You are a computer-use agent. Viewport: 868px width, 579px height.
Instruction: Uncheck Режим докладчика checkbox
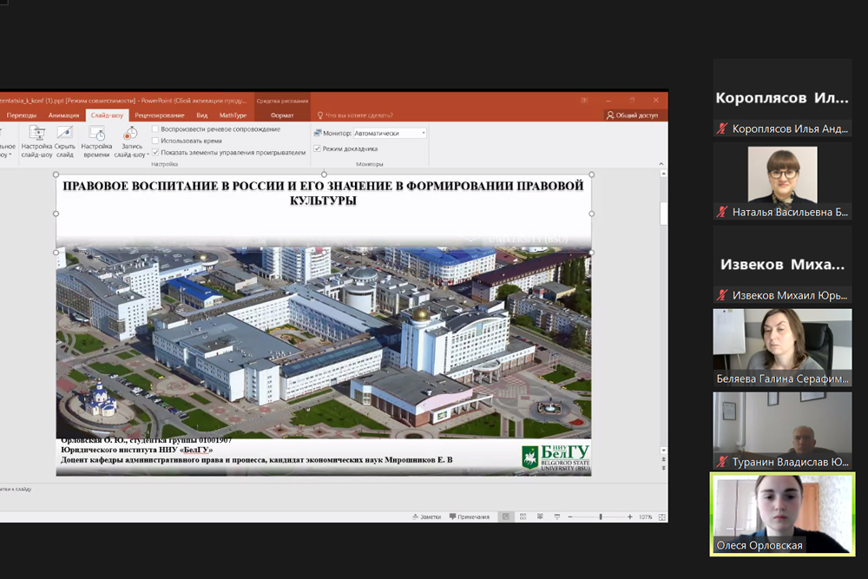318,148
